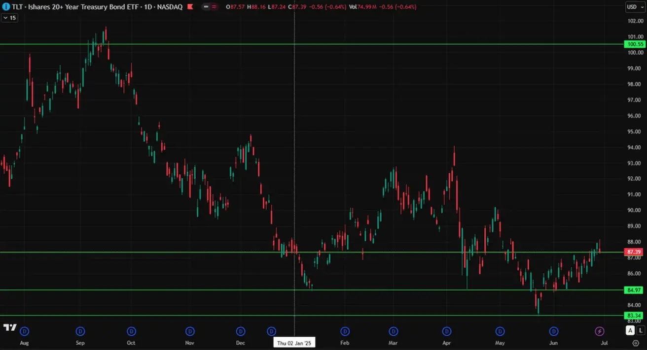Viewport: 647px width, 350px height.
Task: Click the TLT Ishares 20+ Year Treasury title
Action: (x=97, y=7)
